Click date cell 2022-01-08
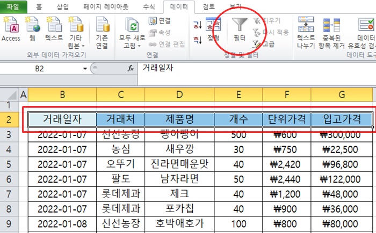This screenshot has height=233, width=376. click(62, 224)
